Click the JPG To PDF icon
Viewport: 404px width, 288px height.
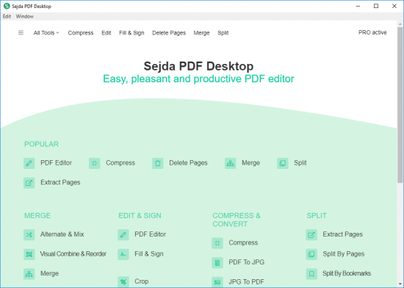(217, 282)
